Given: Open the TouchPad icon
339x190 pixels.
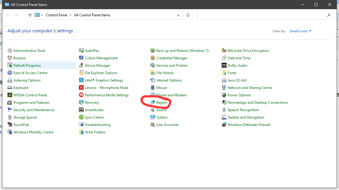Looking at the screenshot, I should click(10, 125).
